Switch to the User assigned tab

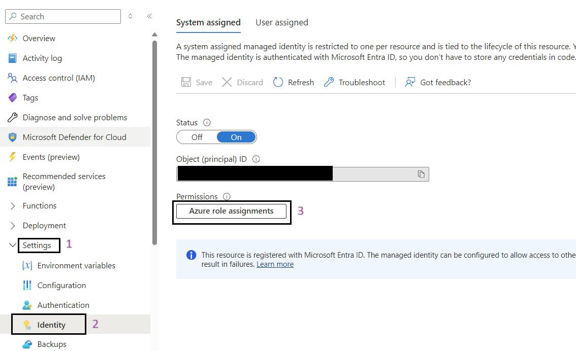(x=281, y=22)
